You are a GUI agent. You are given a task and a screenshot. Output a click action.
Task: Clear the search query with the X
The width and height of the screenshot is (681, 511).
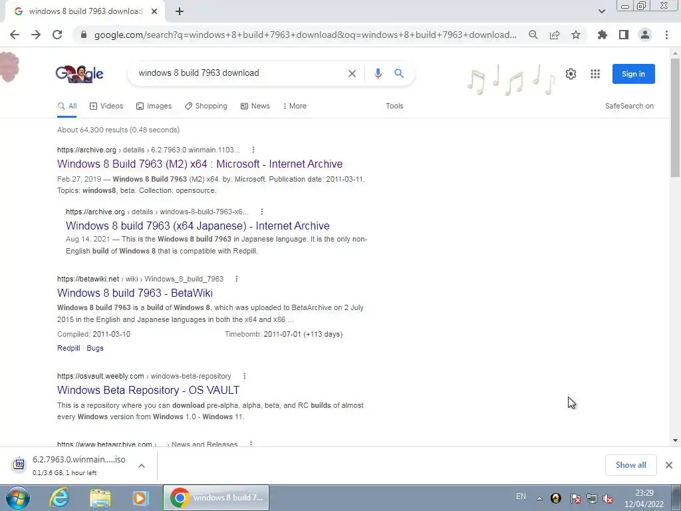[x=352, y=73]
